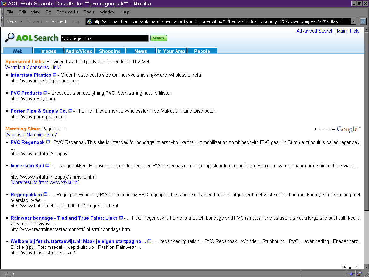The width and height of the screenshot is (369, 277).
Task: Open new-window icon beside Immersion Suit
Action: coord(47,165)
